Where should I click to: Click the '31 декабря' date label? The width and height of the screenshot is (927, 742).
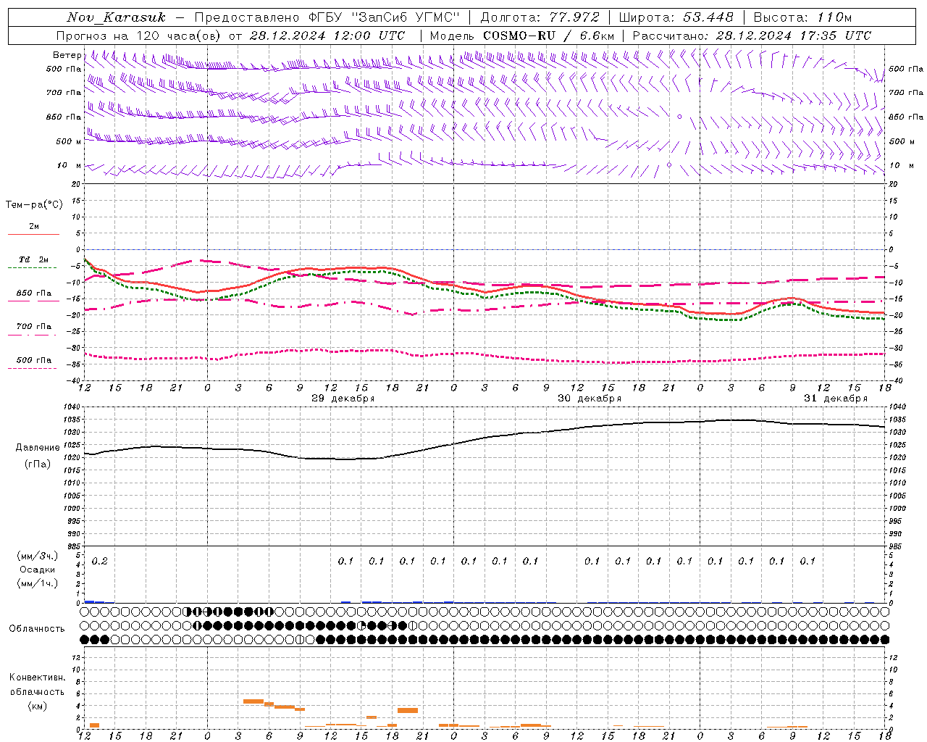tap(836, 399)
